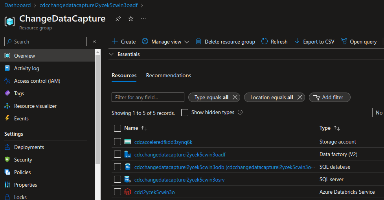Click the Deployments upload icon in Settings
This screenshot has width=384, height=200.
click(7, 147)
